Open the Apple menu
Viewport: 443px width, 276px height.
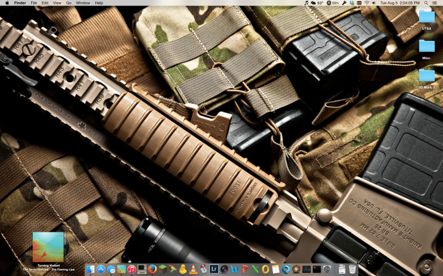7,3
